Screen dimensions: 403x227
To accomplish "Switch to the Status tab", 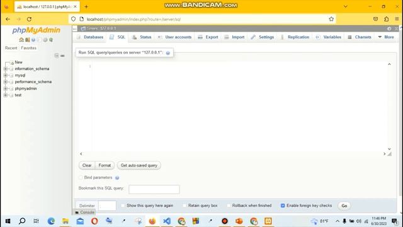I will pyautogui.click(x=142, y=37).
